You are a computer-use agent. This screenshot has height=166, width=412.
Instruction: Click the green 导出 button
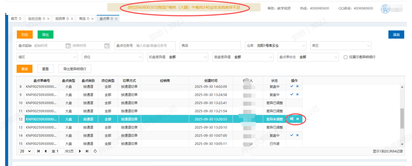tap(45, 35)
